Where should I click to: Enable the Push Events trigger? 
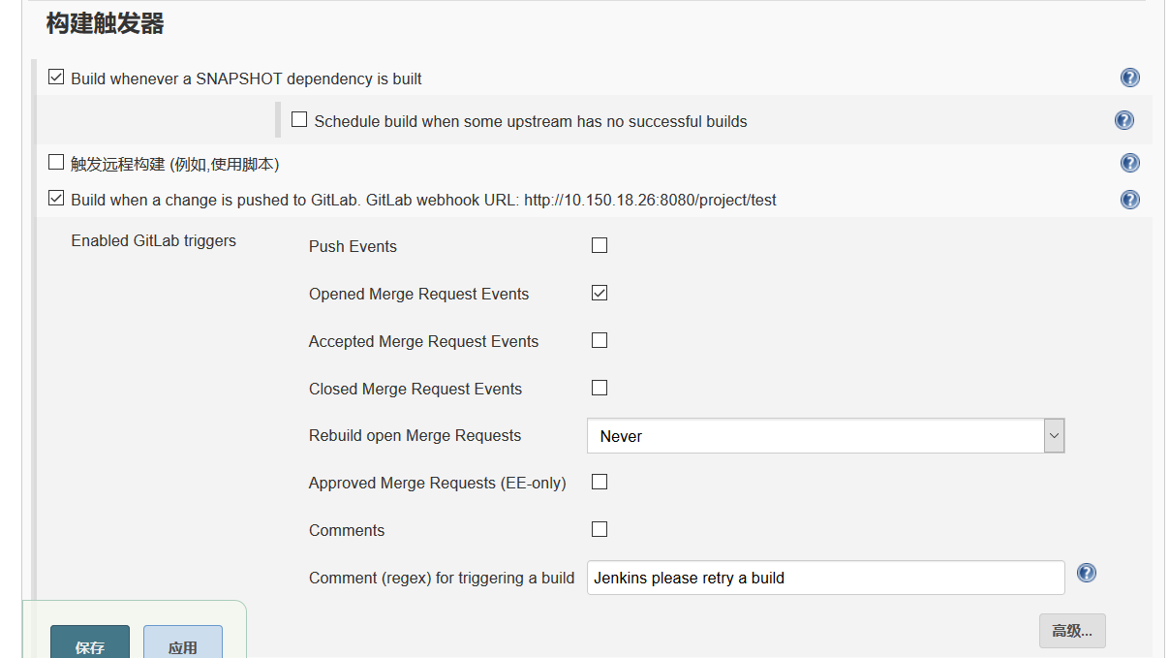coord(599,245)
